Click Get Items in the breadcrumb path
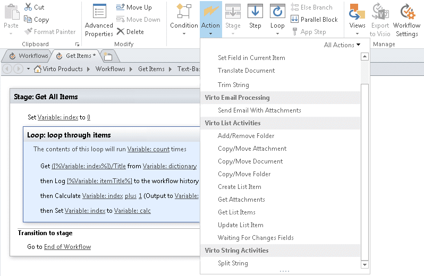The width and height of the screenshot is (424, 276). (151, 69)
